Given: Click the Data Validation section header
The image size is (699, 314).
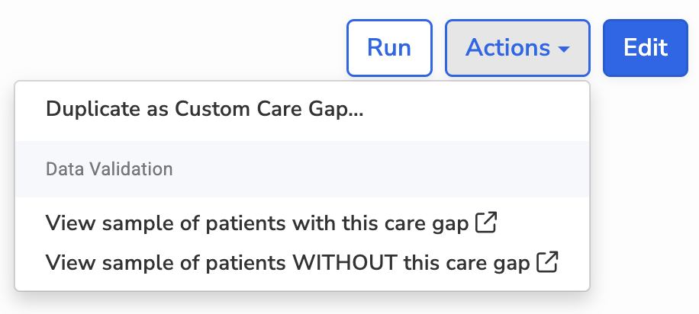Looking at the screenshot, I should tap(109, 168).
